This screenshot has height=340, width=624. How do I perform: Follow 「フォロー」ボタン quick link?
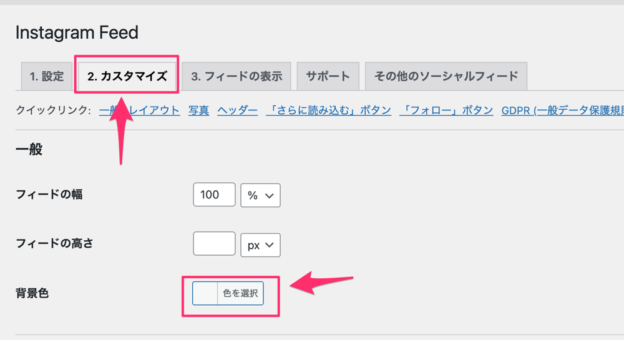pyautogui.click(x=446, y=110)
